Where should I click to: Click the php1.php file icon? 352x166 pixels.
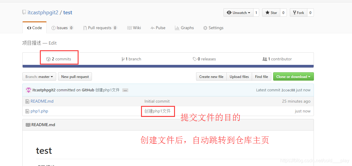click(27, 111)
